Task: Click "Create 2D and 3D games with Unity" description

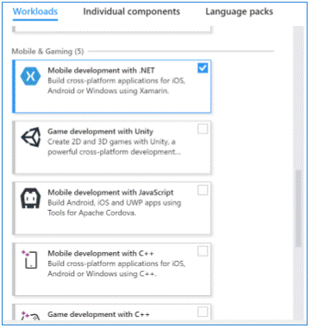Action: (x=115, y=146)
